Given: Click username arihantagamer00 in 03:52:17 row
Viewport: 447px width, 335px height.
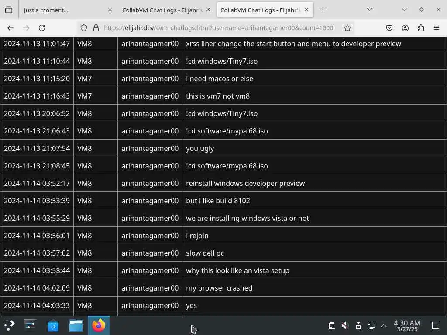Looking at the screenshot, I should point(150,183).
